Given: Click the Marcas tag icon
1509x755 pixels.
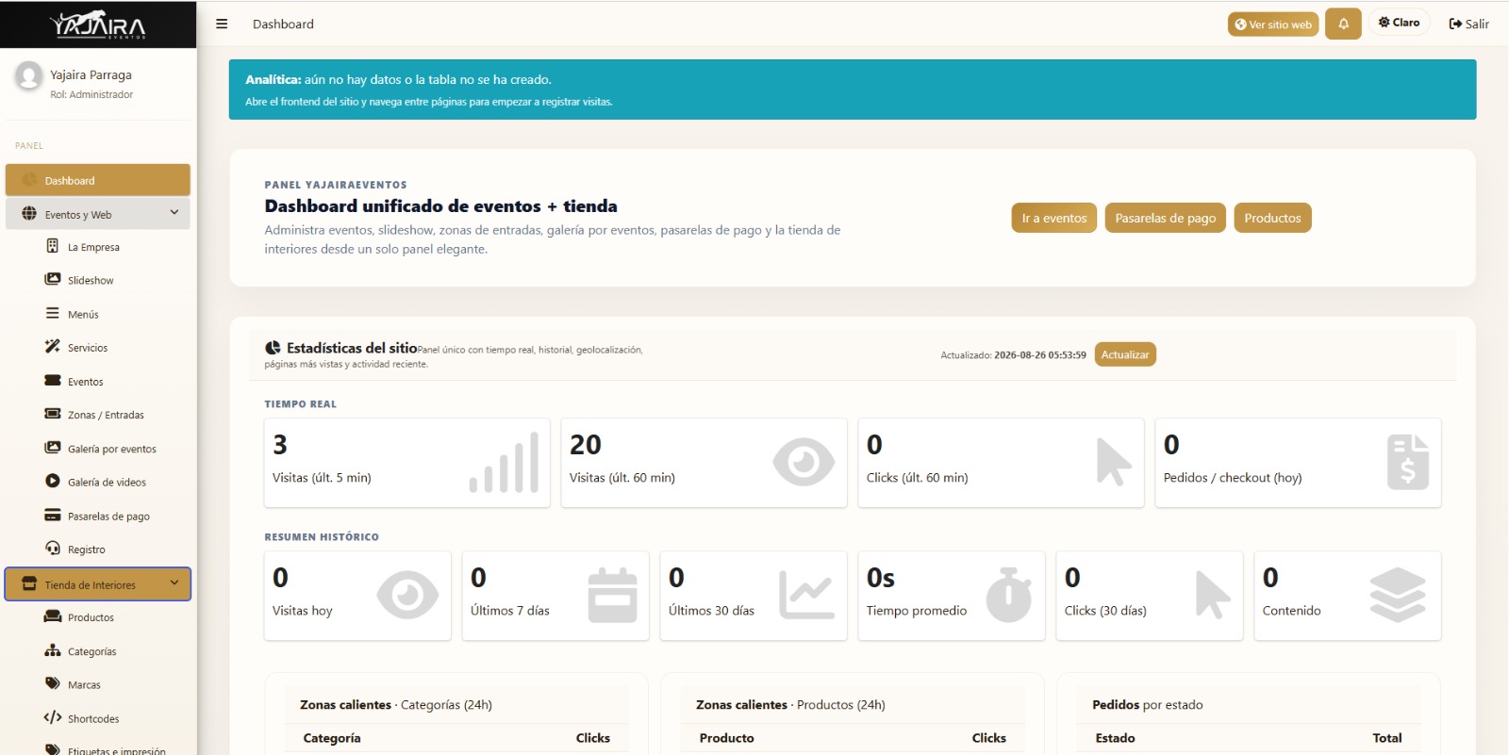Looking at the screenshot, I should tap(53, 683).
